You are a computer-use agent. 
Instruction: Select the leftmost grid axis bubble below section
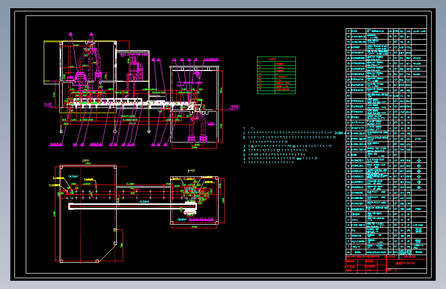pos(61,132)
